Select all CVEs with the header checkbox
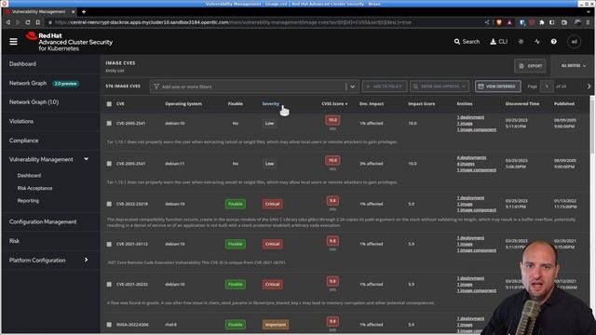This screenshot has width=596, height=335. point(109,103)
